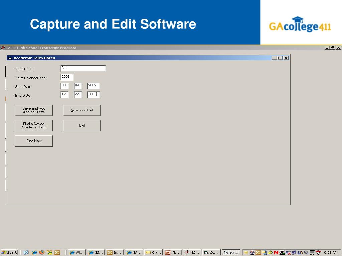Switch to the "GA..." taskbar button
The width and height of the screenshot is (342, 256).
pos(134,253)
